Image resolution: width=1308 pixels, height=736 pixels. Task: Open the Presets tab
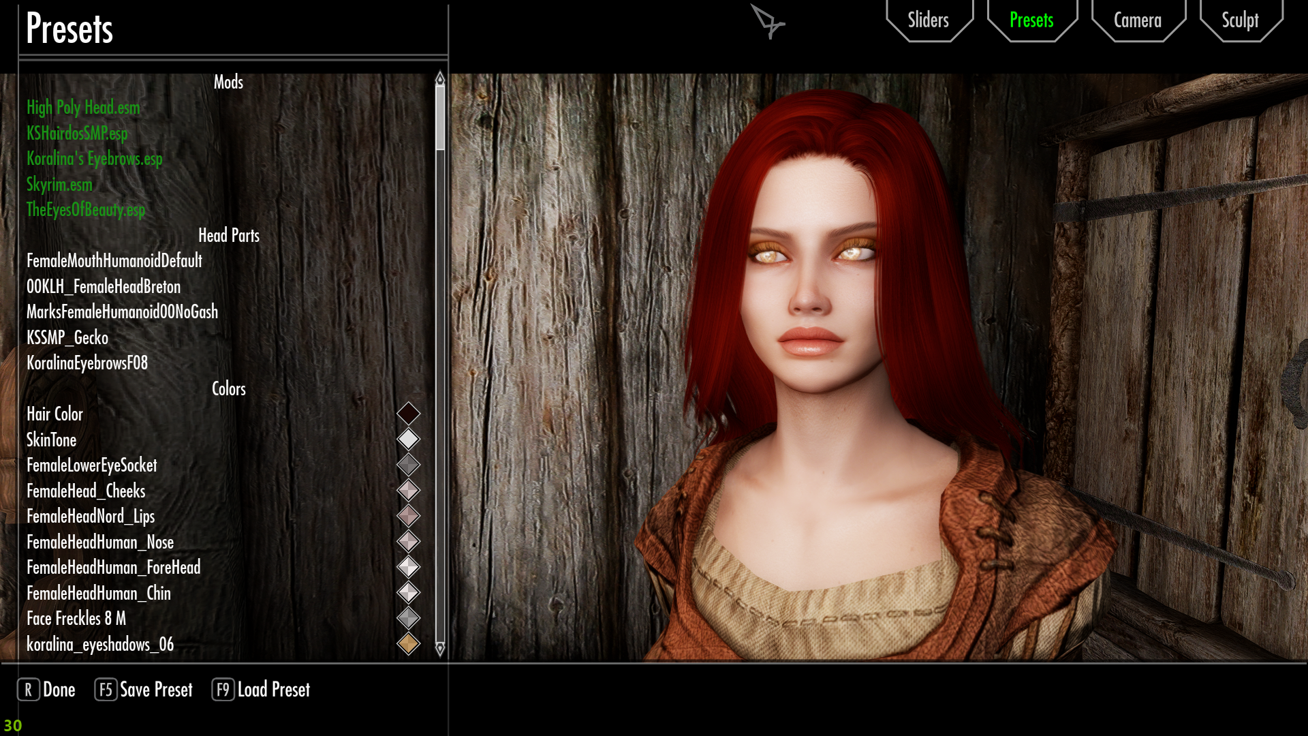tap(1032, 20)
